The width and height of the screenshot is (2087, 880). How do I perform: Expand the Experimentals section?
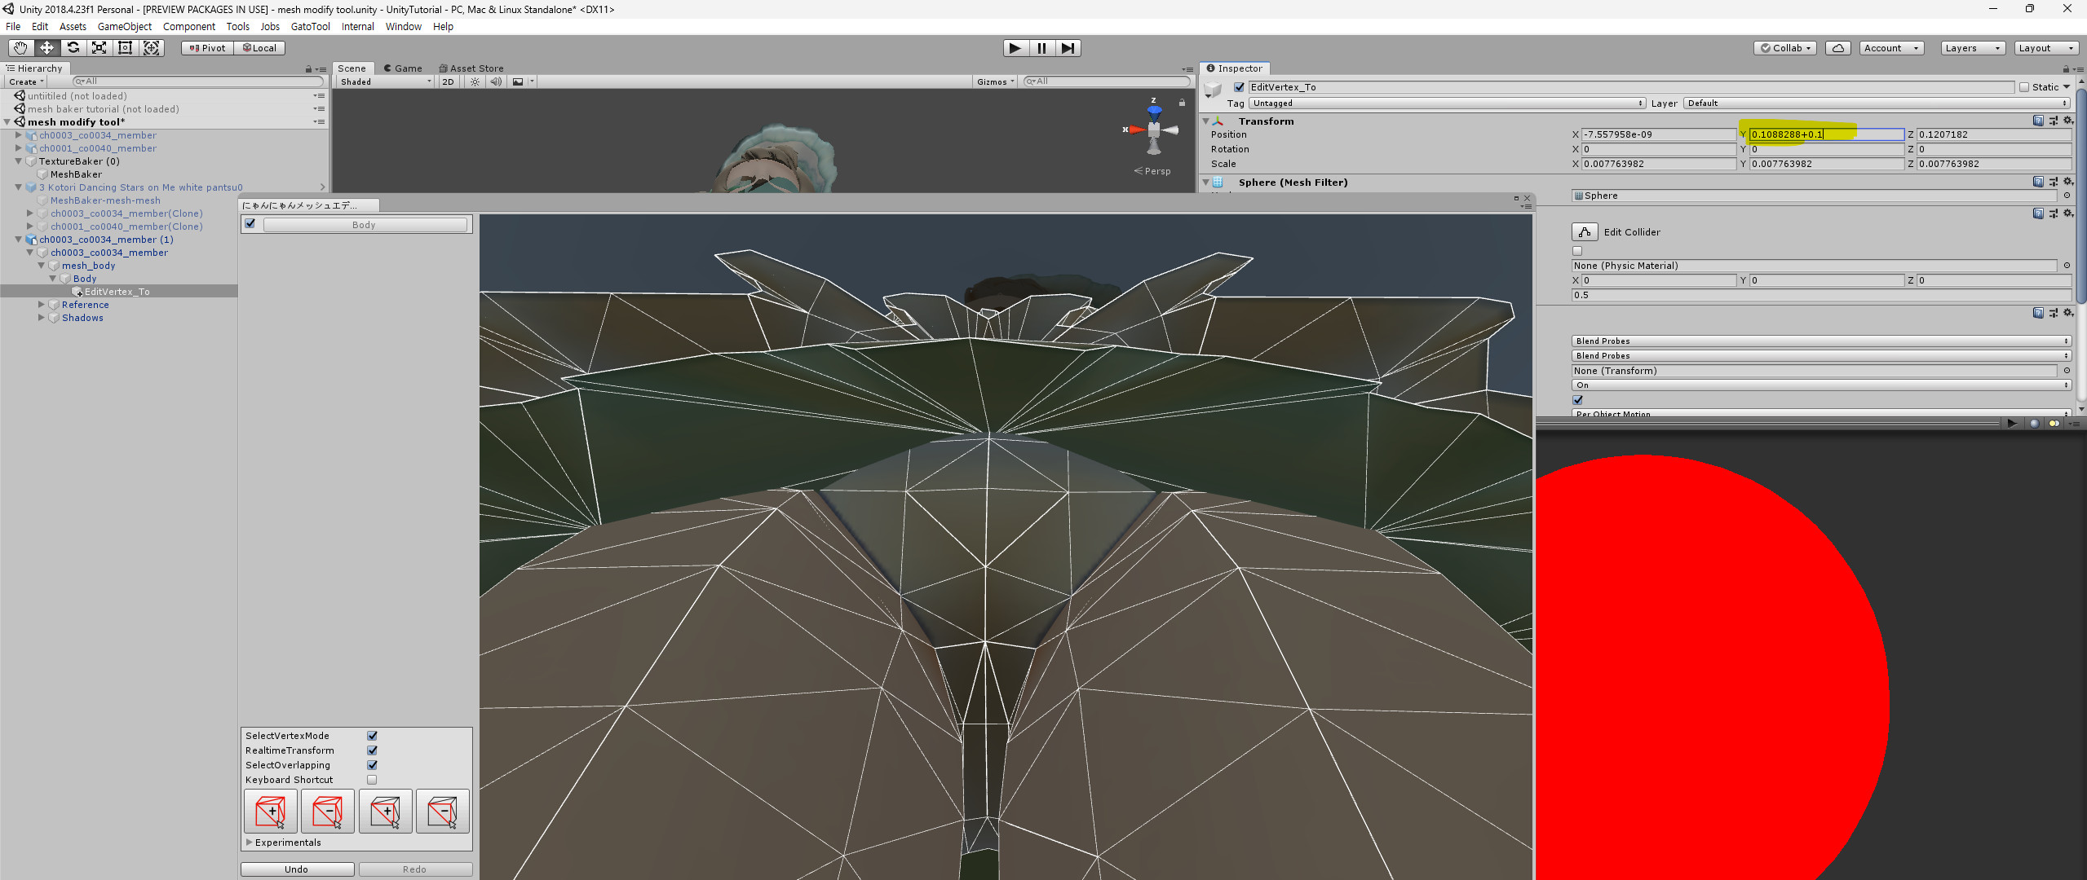tap(250, 843)
